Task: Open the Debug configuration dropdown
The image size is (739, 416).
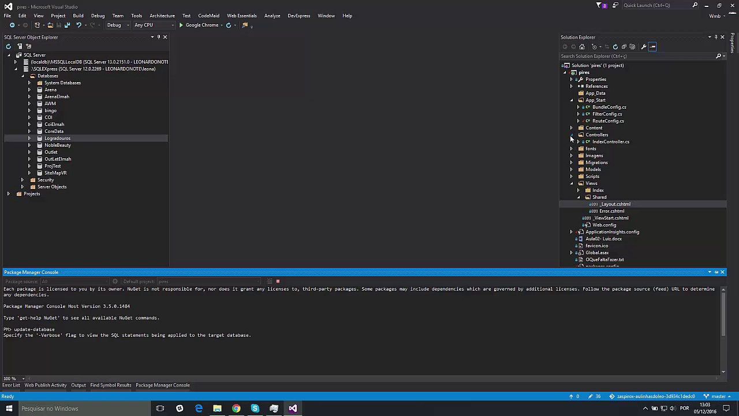Action: [x=117, y=25]
